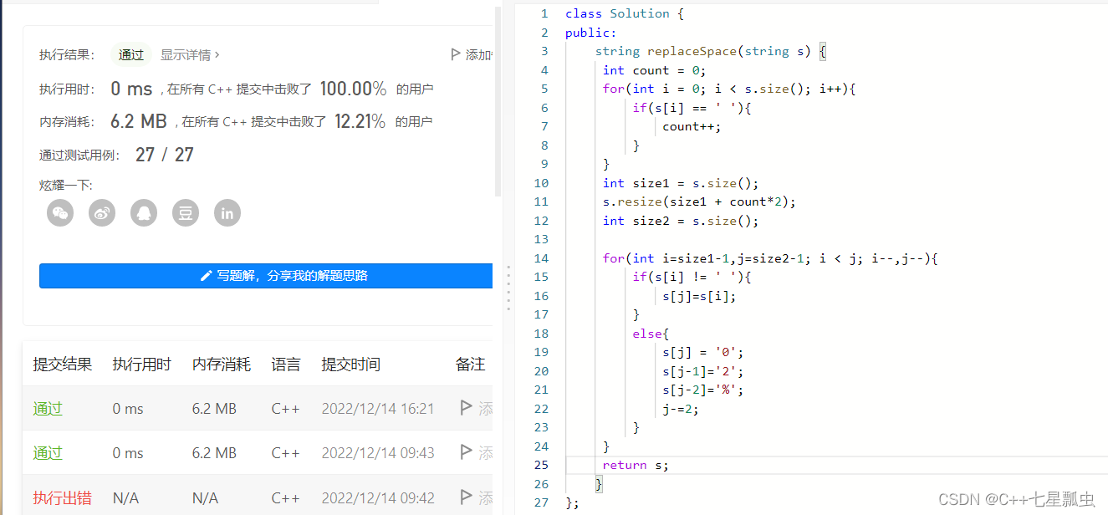1108x515 pixels.
Task: Share result via QQ icon
Action: pyautogui.click(x=144, y=213)
